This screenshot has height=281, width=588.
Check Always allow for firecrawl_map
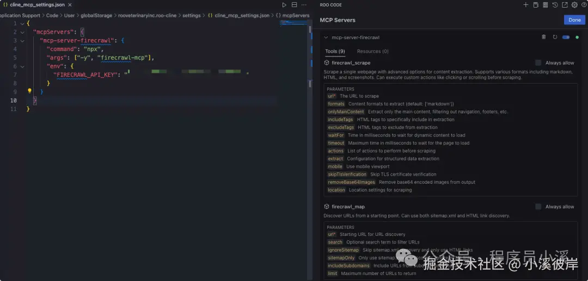click(x=538, y=207)
